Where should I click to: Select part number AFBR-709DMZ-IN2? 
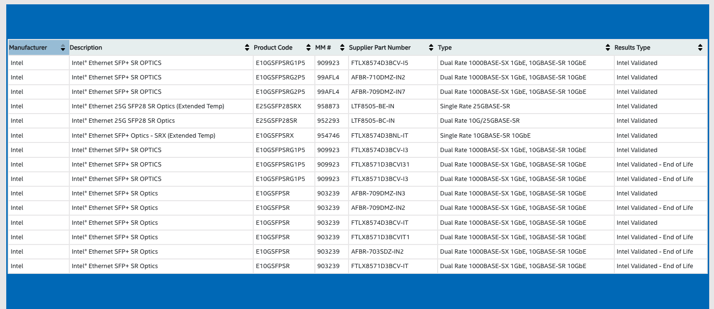[x=378, y=207]
